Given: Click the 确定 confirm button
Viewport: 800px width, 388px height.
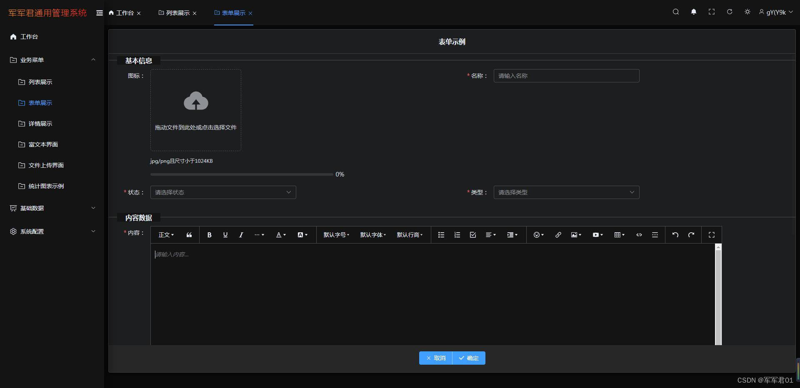Looking at the screenshot, I should [469, 358].
